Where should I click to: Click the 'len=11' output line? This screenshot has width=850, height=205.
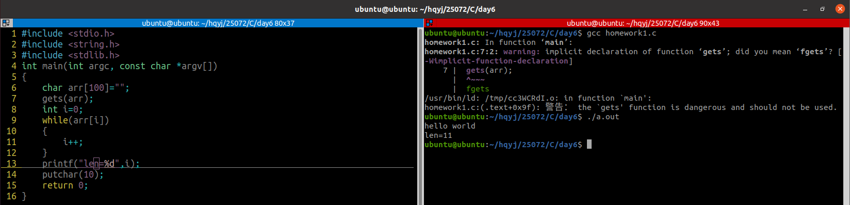[438, 135]
